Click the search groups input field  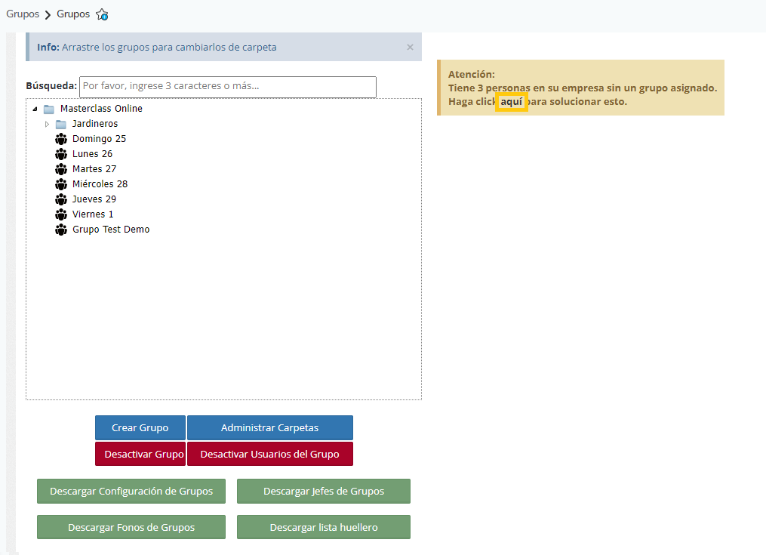[x=227, y=86]
